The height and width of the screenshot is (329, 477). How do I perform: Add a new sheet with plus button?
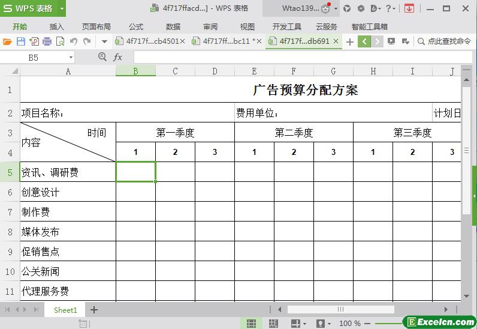coord(94,310)
